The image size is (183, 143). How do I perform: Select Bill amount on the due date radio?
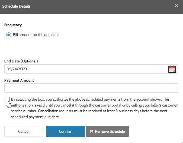[x=9, y=35]
